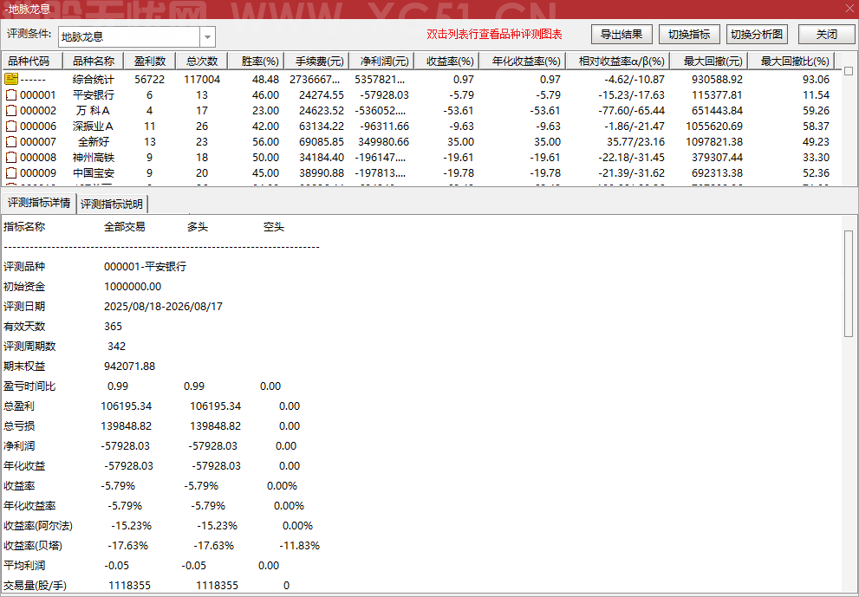
Task: Select the 综合统计 name cell
Action: coord(94,79)
